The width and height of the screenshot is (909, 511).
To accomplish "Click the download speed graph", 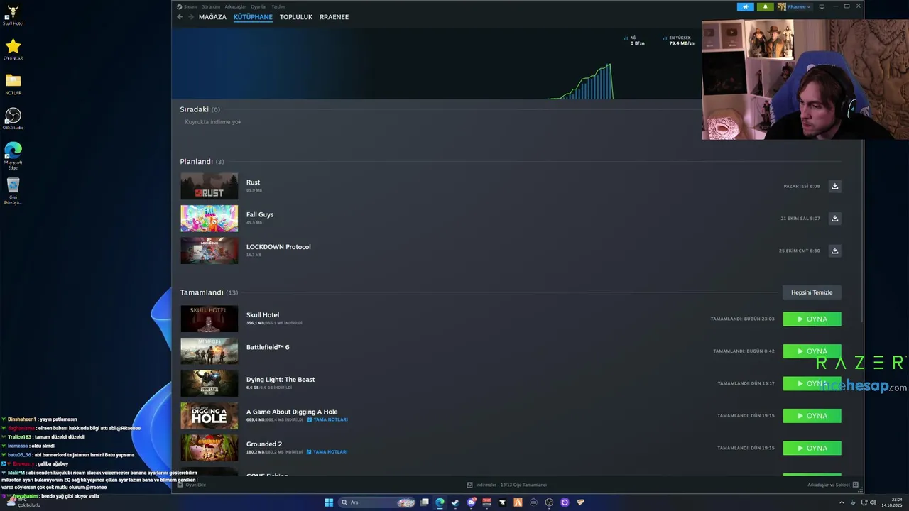I will tap(582, 82).
